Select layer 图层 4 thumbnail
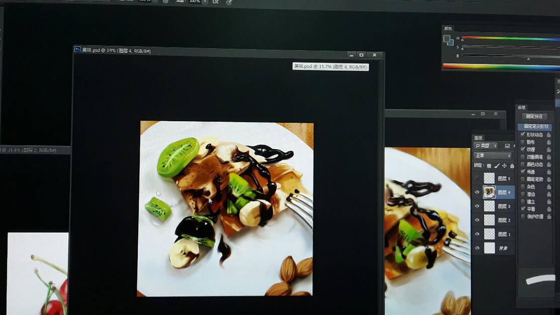The height and width of the screenshot is (315, 560). (x=489, y=192)
